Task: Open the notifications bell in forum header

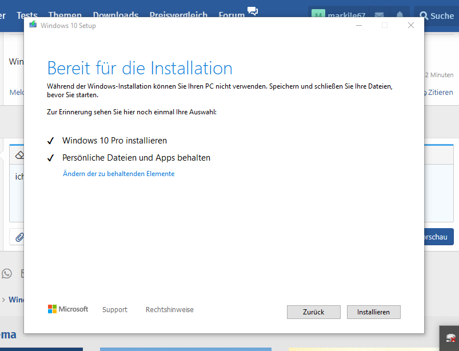Action: [400, 15]
